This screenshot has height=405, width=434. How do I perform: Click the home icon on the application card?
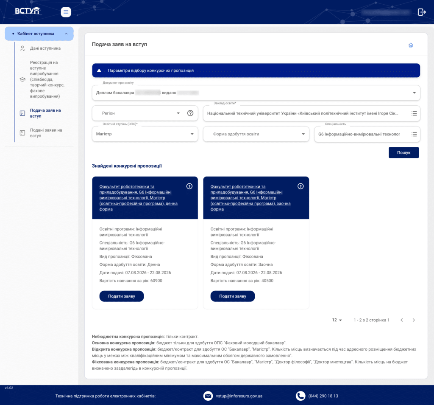[411, 45]
